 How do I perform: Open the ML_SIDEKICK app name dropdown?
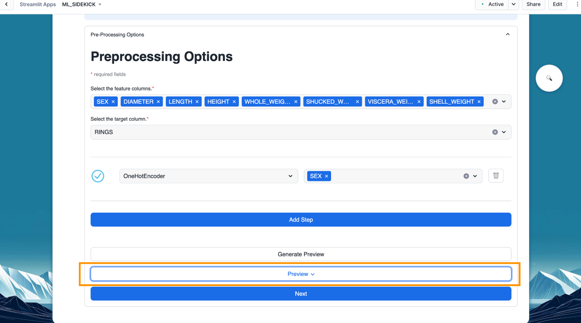click(x=100, y=4)
